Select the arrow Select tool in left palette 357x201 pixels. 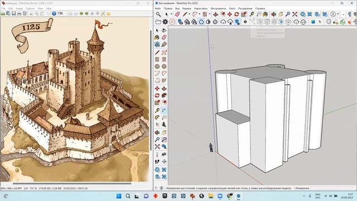(157, 30)
